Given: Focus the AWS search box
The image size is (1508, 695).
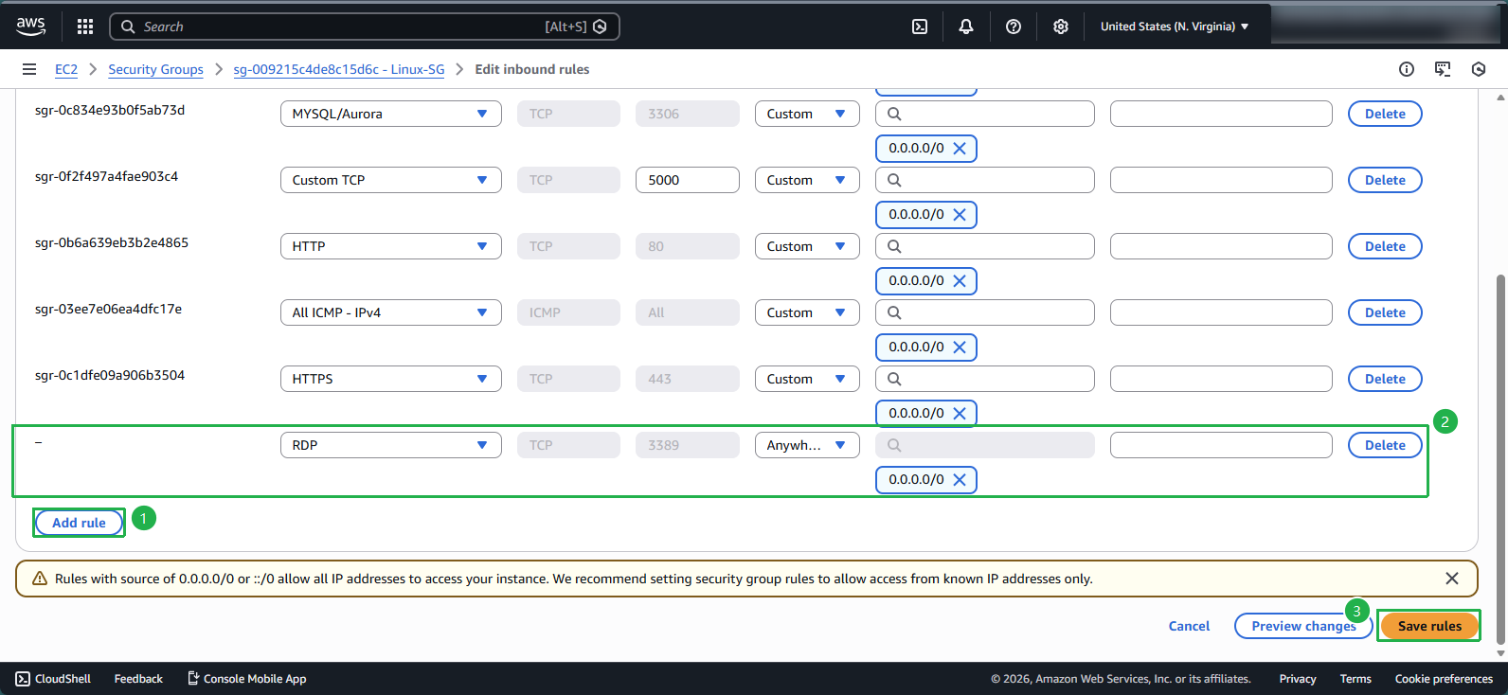Looking at the screenshot, I should 365,27.
